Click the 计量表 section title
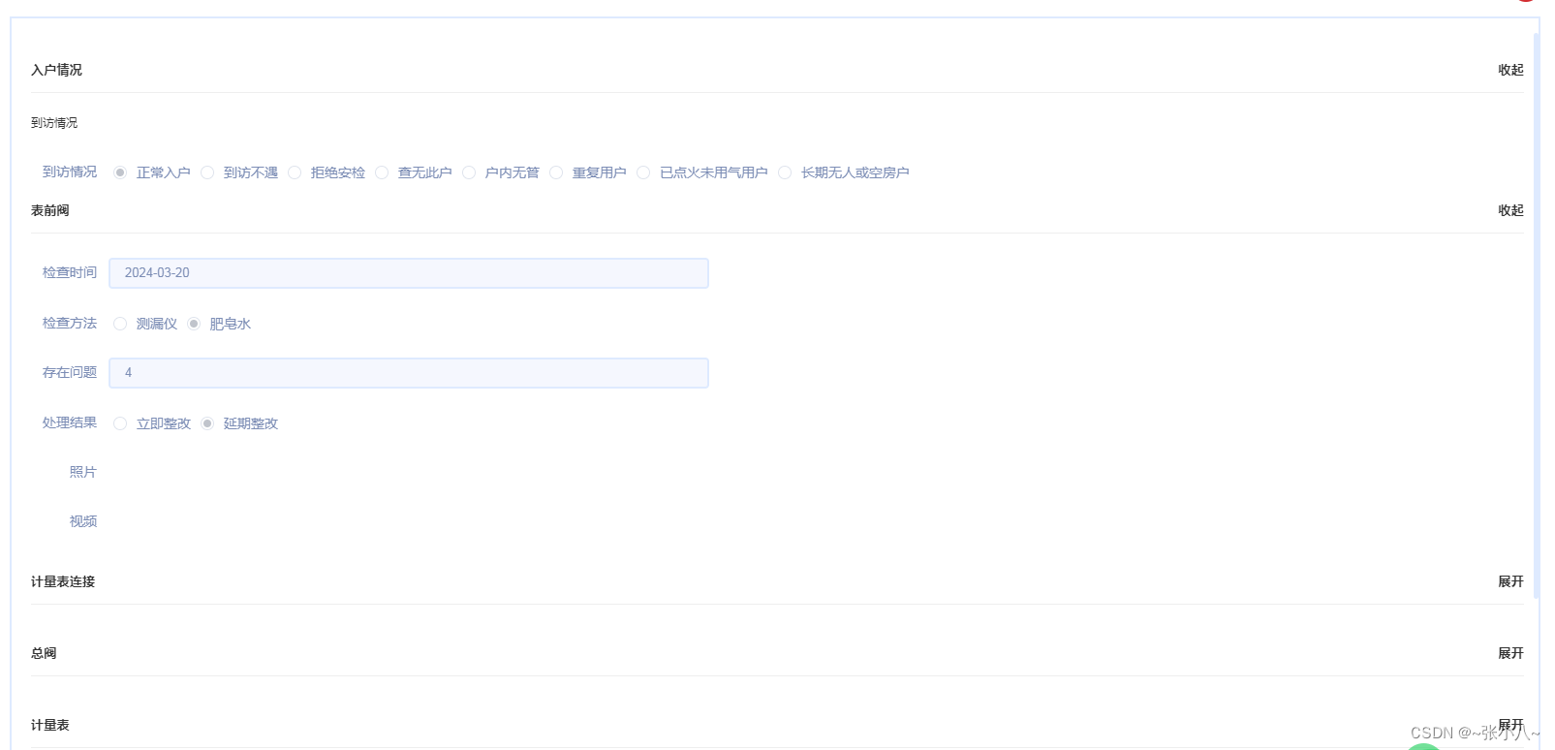This screenshot has width=1555, height=750. click(x=50, y=725)
